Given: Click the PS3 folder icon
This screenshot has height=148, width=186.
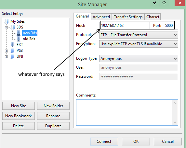Looking at the screenshot, I should pos(12,51).
